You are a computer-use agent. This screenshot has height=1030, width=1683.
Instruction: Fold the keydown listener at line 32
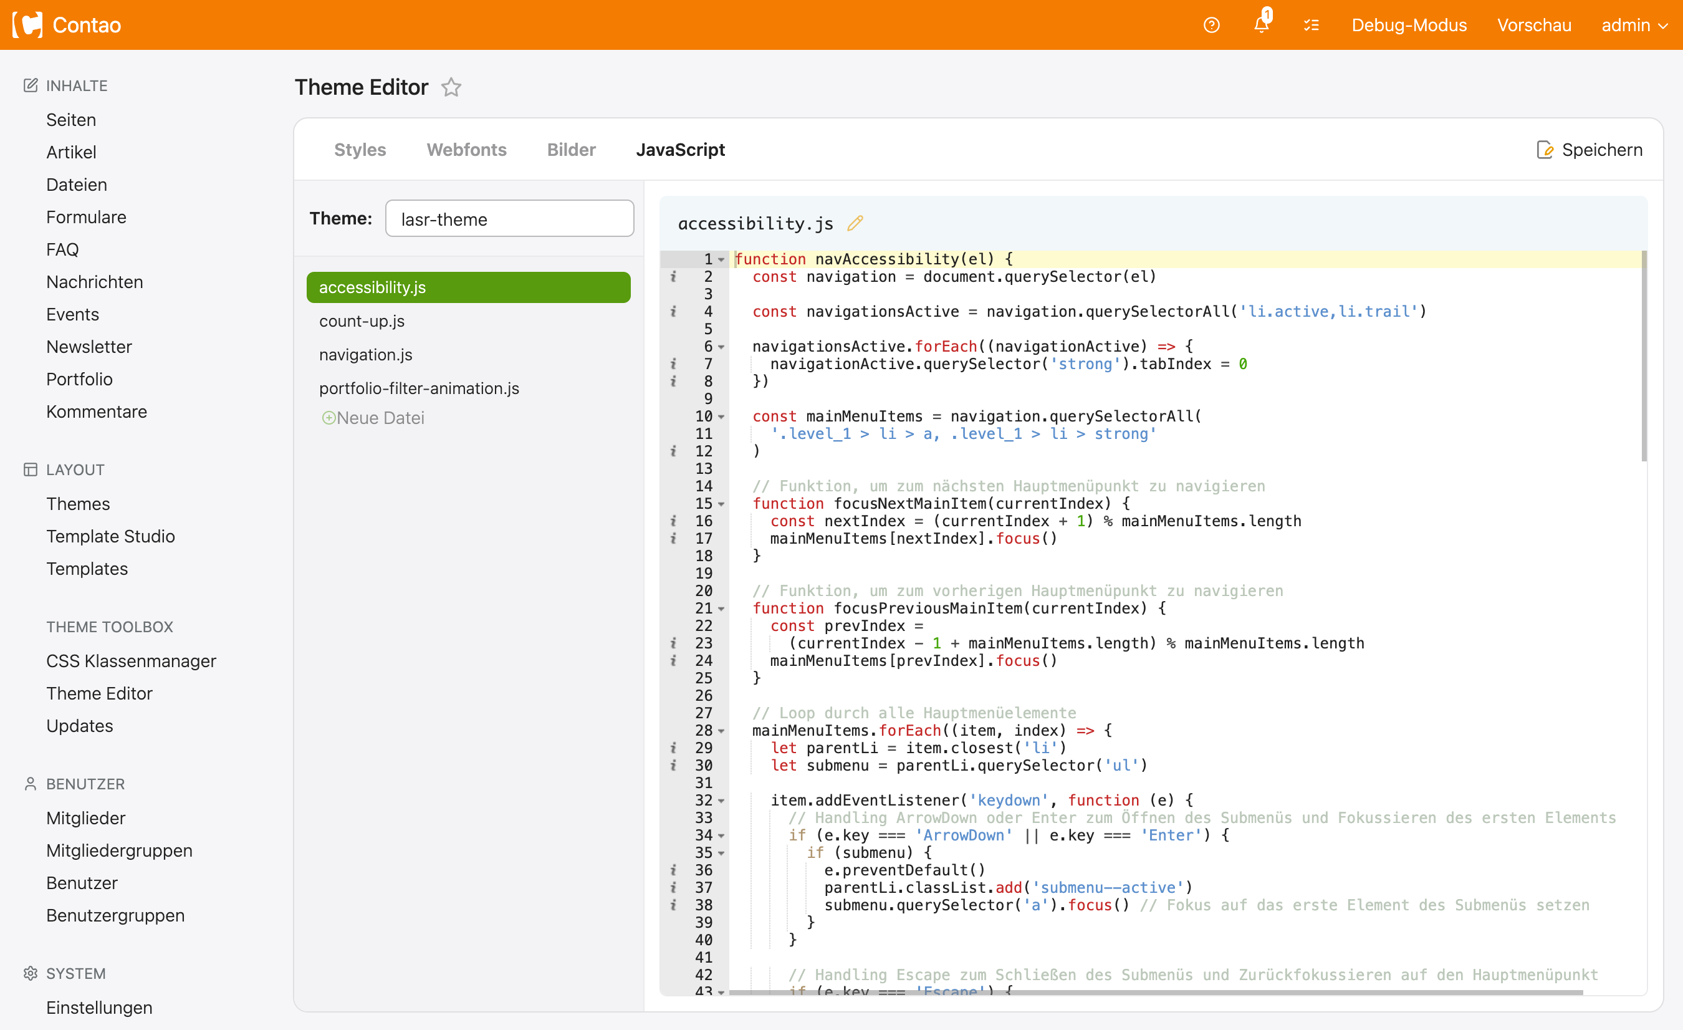coord(721,801)
